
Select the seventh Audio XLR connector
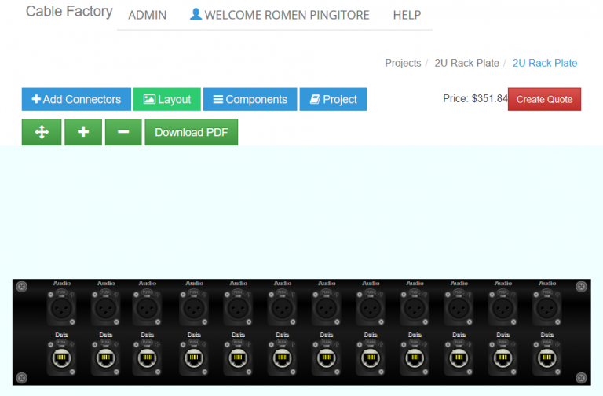point(327,307)
